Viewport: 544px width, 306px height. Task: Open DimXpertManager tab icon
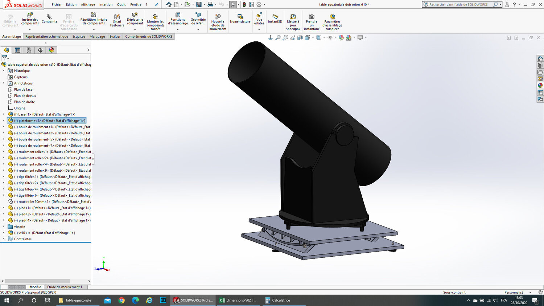[40, 50]
